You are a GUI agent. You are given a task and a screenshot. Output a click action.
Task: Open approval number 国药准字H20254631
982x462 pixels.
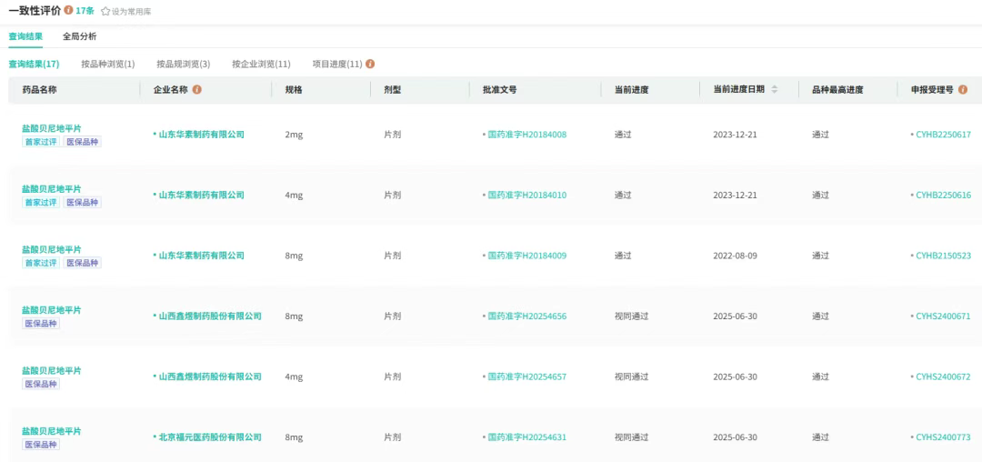tap(526, 437)
